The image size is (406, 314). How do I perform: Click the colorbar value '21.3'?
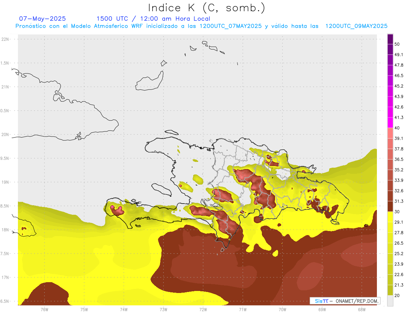tap(399, 285)
